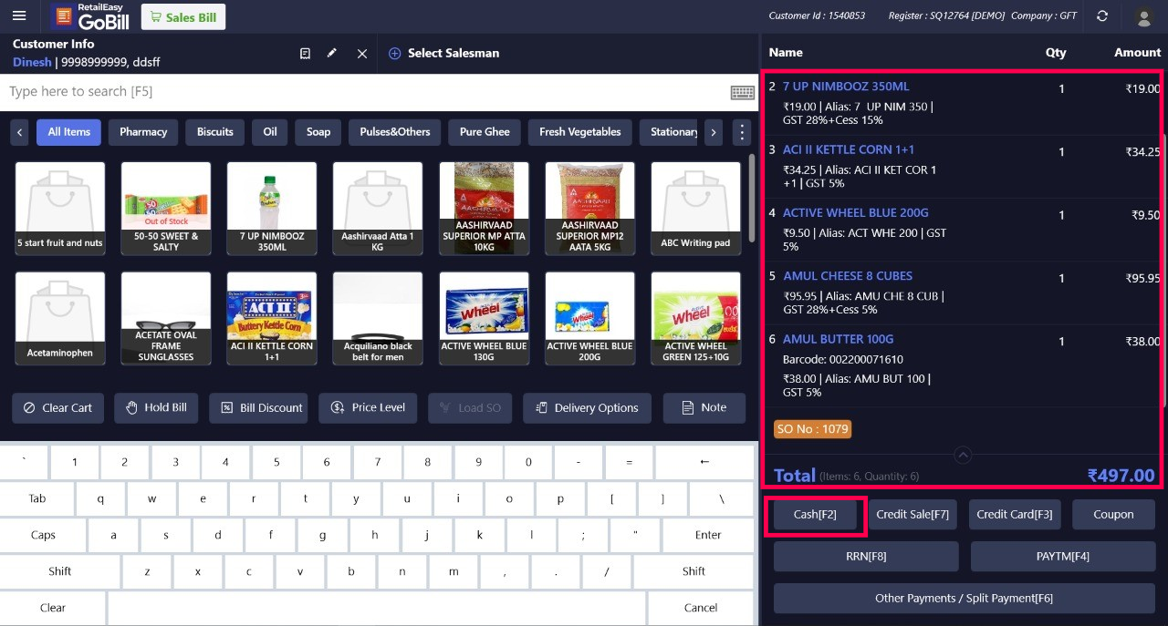Screen dimensions: 1168x626
Task: Add Acetate Oval Frame Sunglasses
Action: [166, 318]
